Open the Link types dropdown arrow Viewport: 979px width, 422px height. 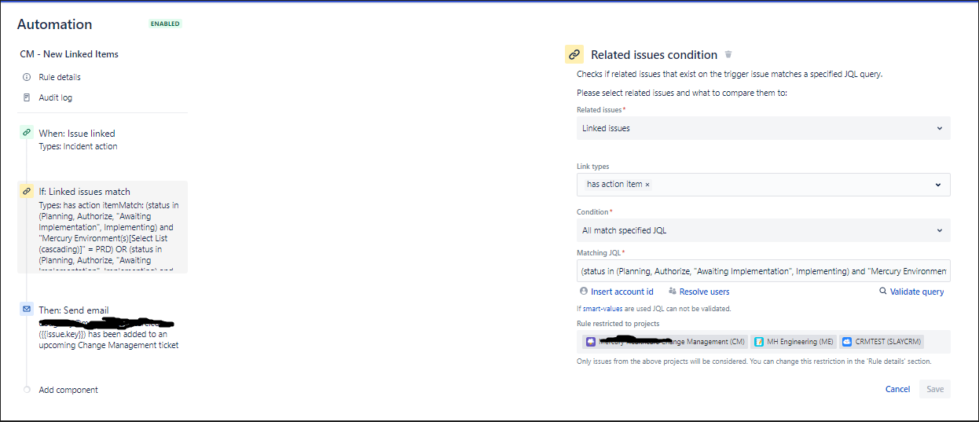click(938, 185)
